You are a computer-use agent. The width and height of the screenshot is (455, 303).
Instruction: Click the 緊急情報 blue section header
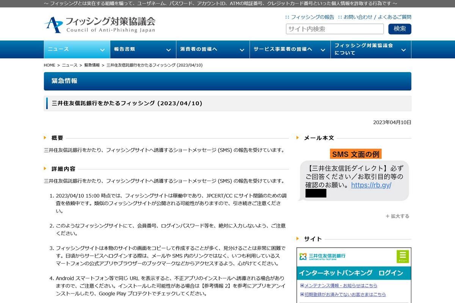coord(227,81)
